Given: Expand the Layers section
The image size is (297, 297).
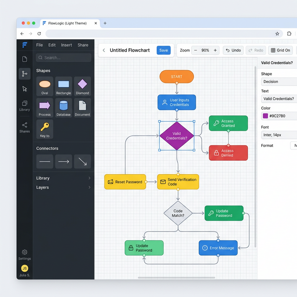Looking at the screenshot, I should pos(64,187).
